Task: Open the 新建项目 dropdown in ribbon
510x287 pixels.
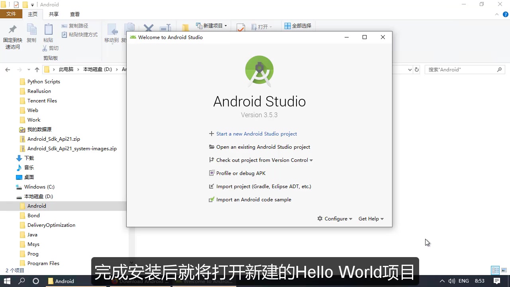Action: coord(212,26)
